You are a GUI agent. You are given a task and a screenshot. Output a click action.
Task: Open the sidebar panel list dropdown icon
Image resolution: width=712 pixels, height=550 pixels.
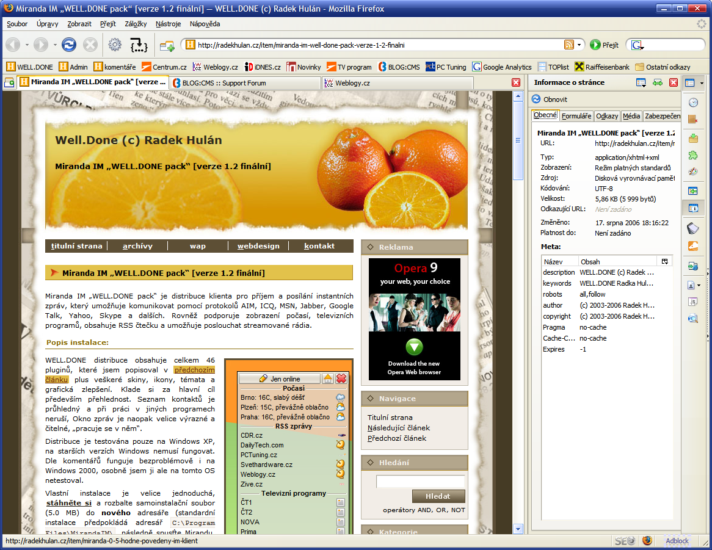(641, 82)
